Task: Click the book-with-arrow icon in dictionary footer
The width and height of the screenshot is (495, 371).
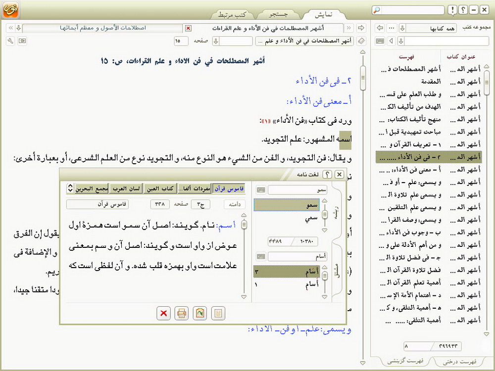Action: coord(200,313)
